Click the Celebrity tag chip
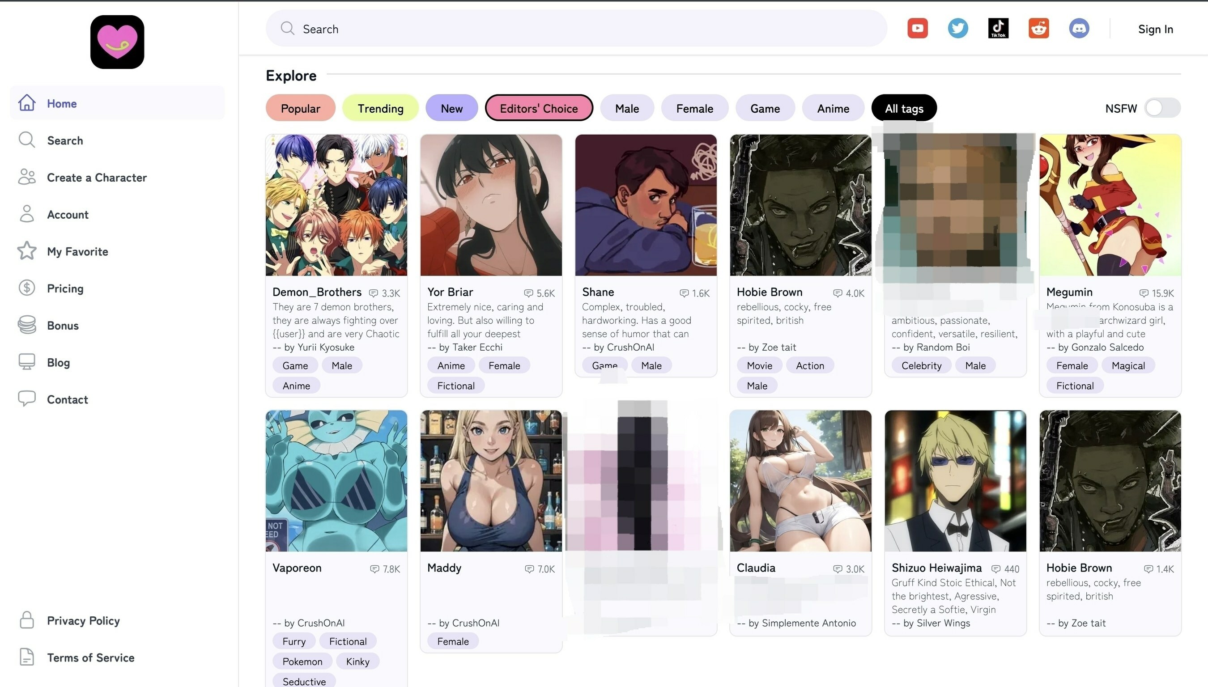The height and width of the screenshot is (687, 1208). coord(921,365)
